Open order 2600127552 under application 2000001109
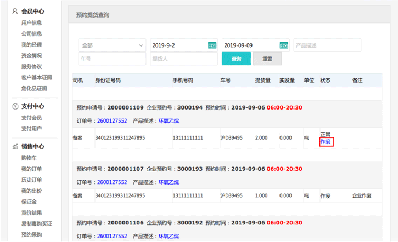 (112, 121)
